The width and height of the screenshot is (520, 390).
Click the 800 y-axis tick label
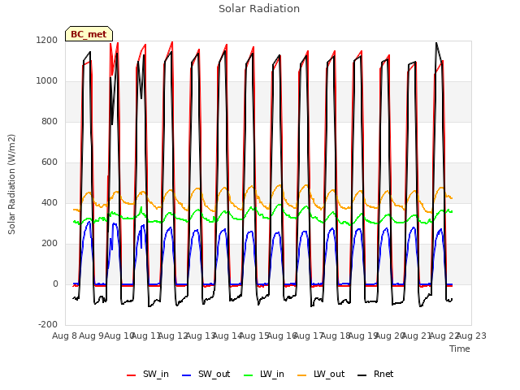click(x=50, y=121)
